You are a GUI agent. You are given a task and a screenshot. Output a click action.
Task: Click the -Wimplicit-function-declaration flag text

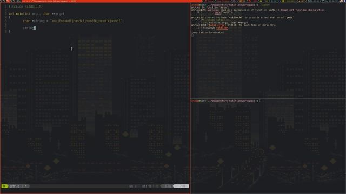302,10
